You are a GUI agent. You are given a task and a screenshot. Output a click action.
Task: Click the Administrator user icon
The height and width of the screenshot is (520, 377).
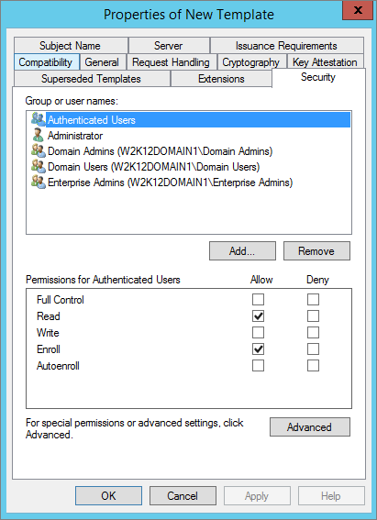coord(38,136)
